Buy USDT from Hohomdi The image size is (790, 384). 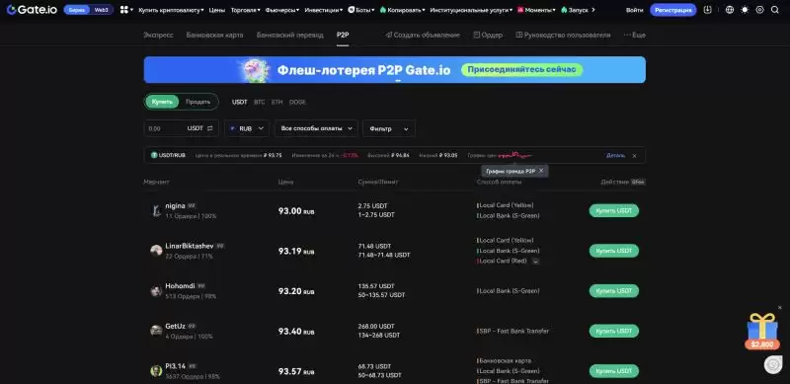tap(613, 291)
